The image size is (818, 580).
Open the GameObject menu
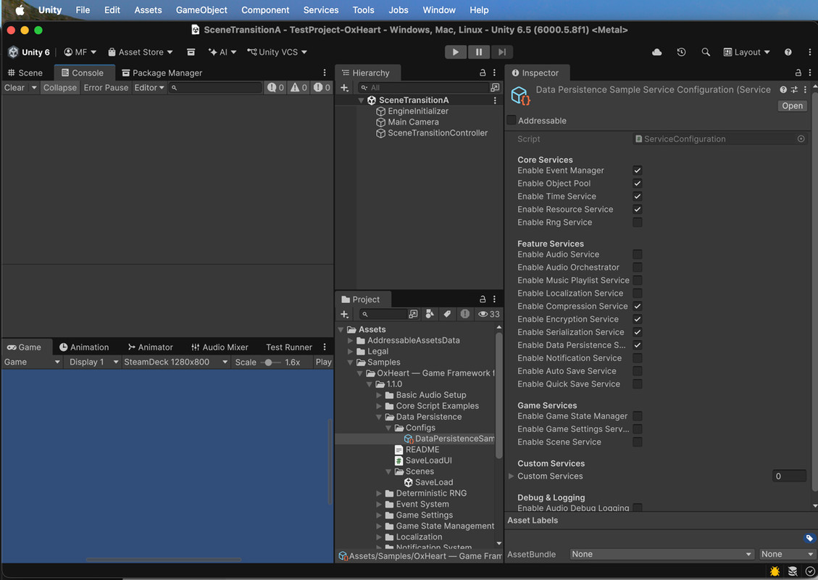(201, 10)
